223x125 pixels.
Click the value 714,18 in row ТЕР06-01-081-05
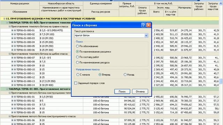[174, 112]
